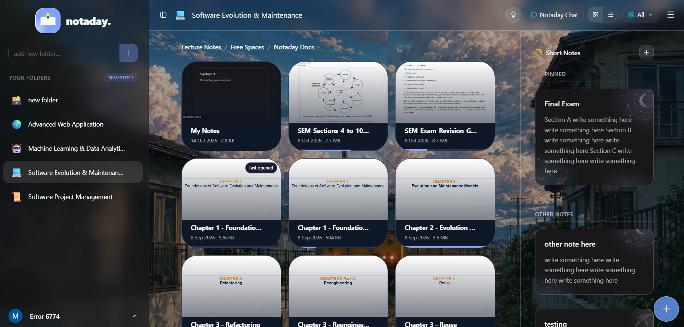Click the M user avatar
The height and width of the screenshot is (327, 684).
click(16, 316)
